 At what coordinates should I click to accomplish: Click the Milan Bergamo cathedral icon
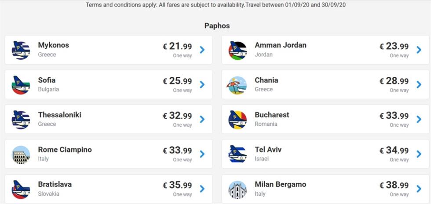[x=238, y=189]
